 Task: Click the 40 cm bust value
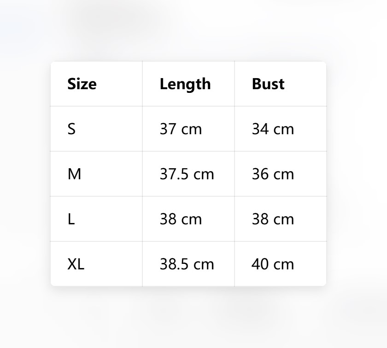pos(273,264)
